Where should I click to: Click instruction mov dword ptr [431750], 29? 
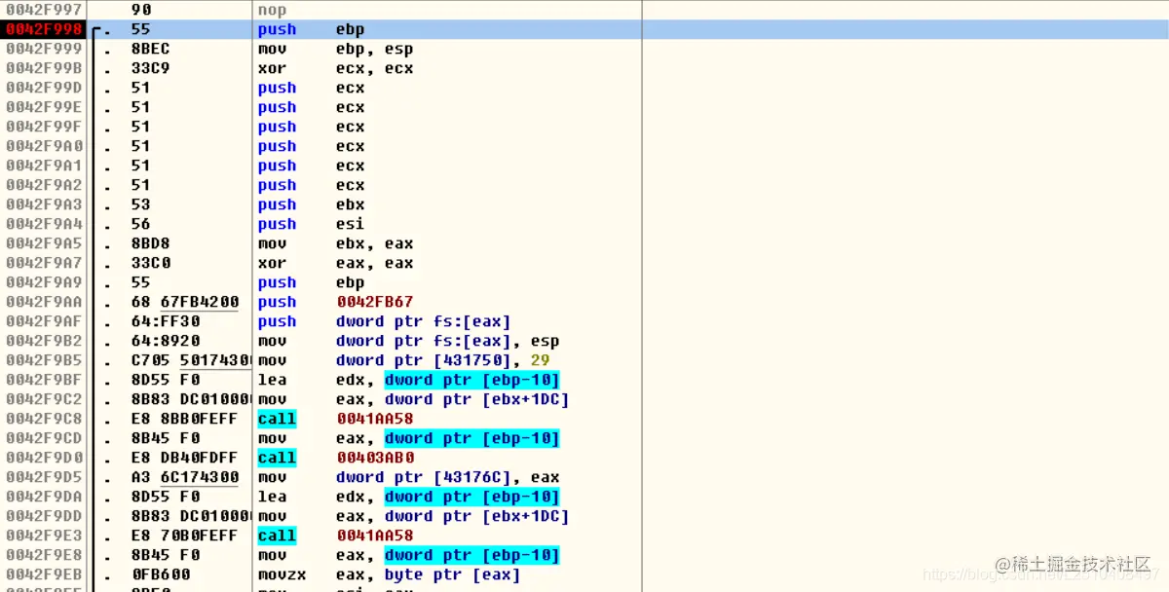(x=404, y=360)
